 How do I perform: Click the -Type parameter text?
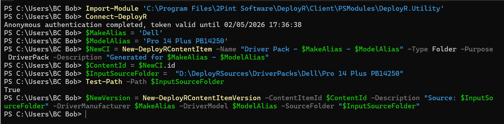tap(418, 49)
